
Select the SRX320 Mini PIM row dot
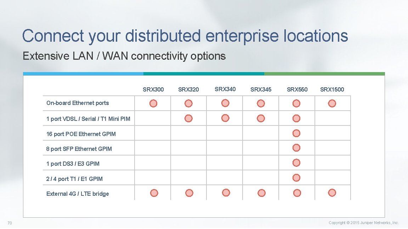tap(188, 118)
